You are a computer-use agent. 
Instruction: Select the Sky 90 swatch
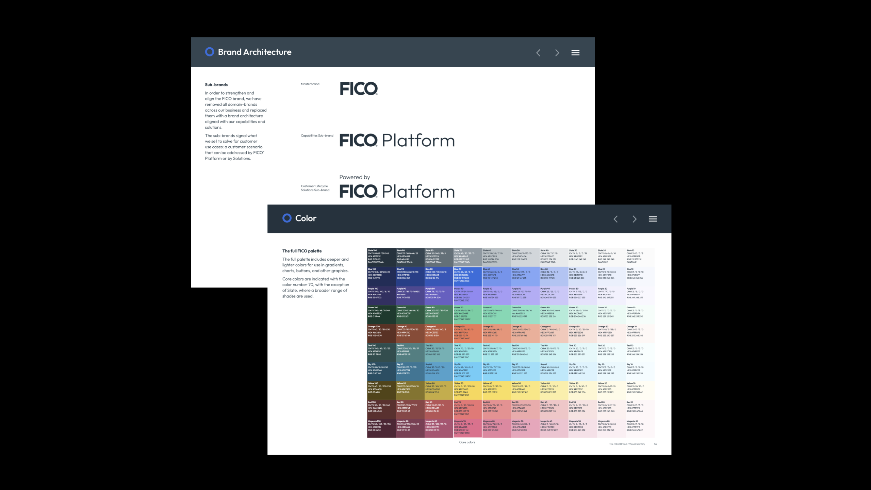pos(410,372)
